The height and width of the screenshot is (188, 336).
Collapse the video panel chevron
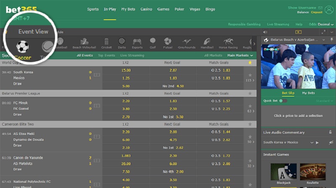click(x=332, y=32)
